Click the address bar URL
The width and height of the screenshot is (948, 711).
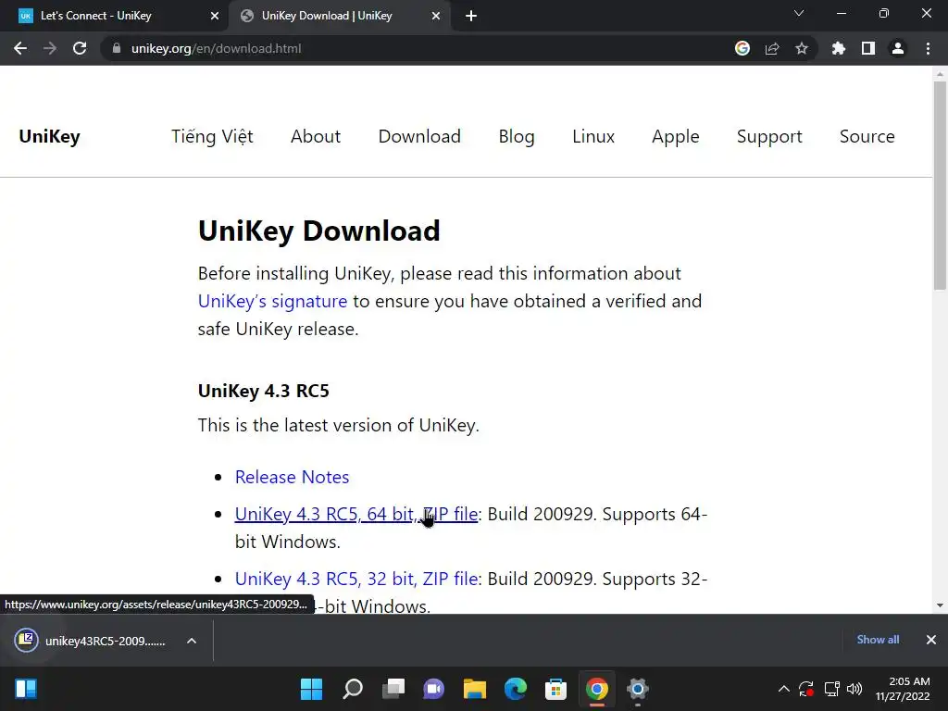(x=216, y=48)
